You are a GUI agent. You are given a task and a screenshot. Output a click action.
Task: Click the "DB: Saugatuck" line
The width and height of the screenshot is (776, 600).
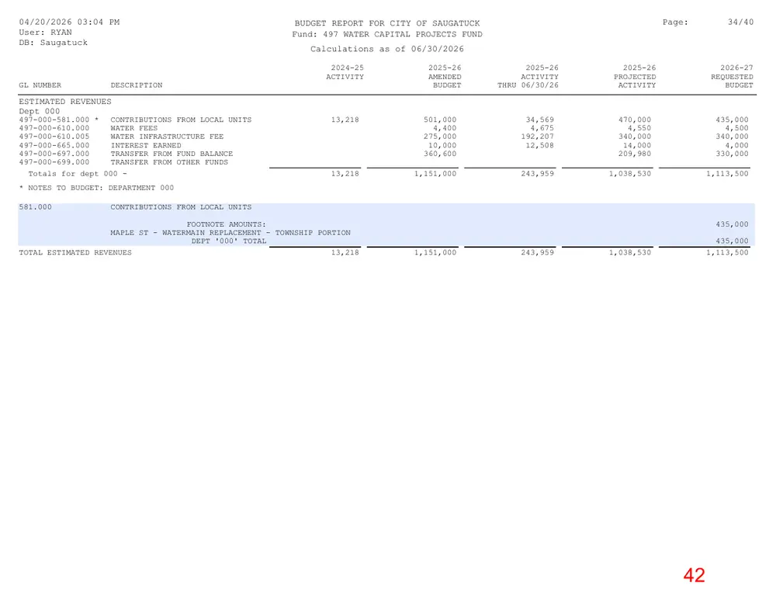click(54, 43)
